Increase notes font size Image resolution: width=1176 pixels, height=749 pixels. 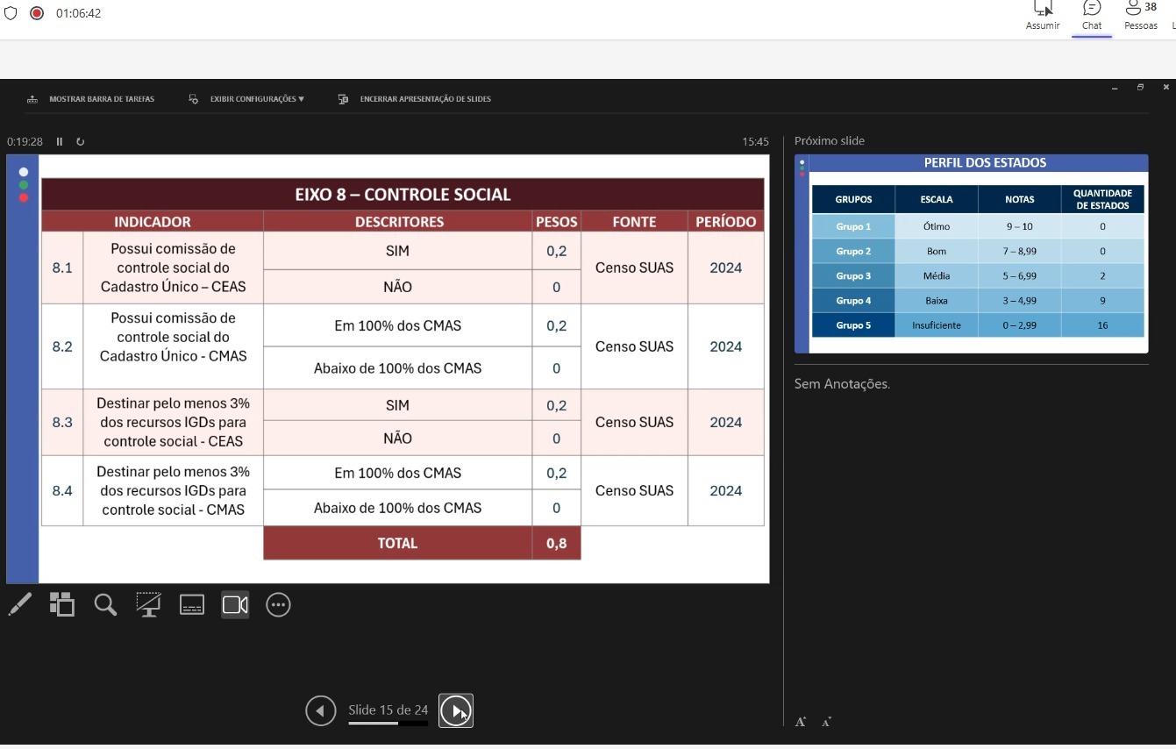(x=801, y=723)
